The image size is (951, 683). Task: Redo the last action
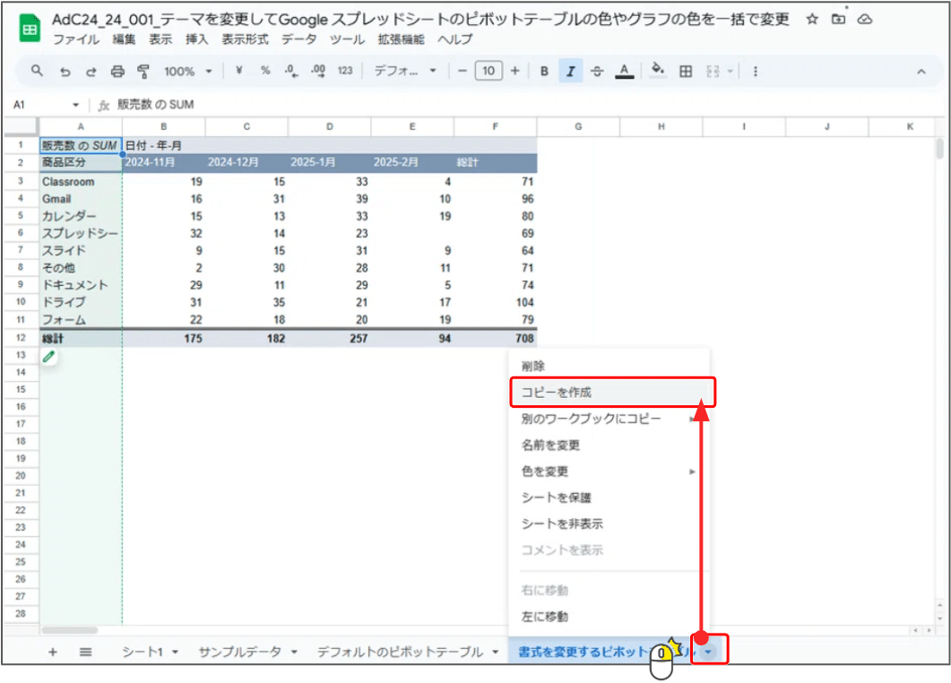91,72
